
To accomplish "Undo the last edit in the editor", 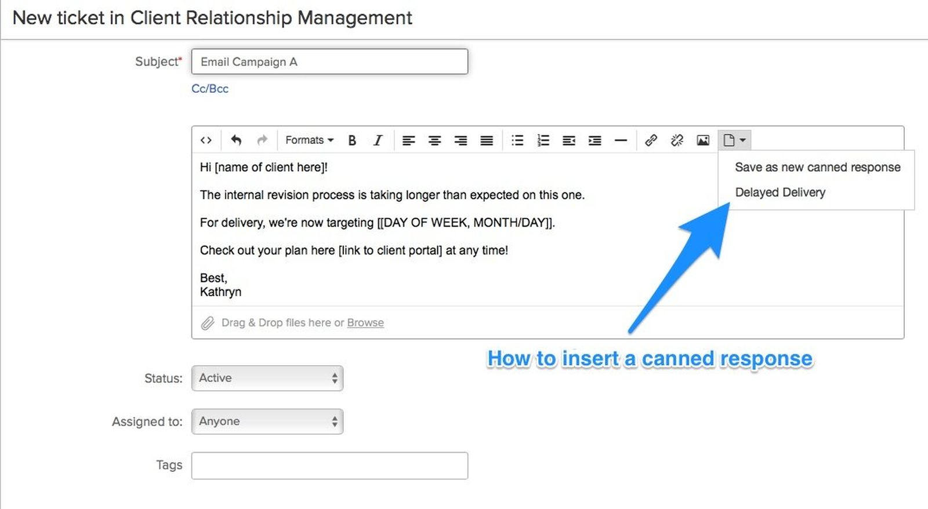I will (x=236, y=140).
